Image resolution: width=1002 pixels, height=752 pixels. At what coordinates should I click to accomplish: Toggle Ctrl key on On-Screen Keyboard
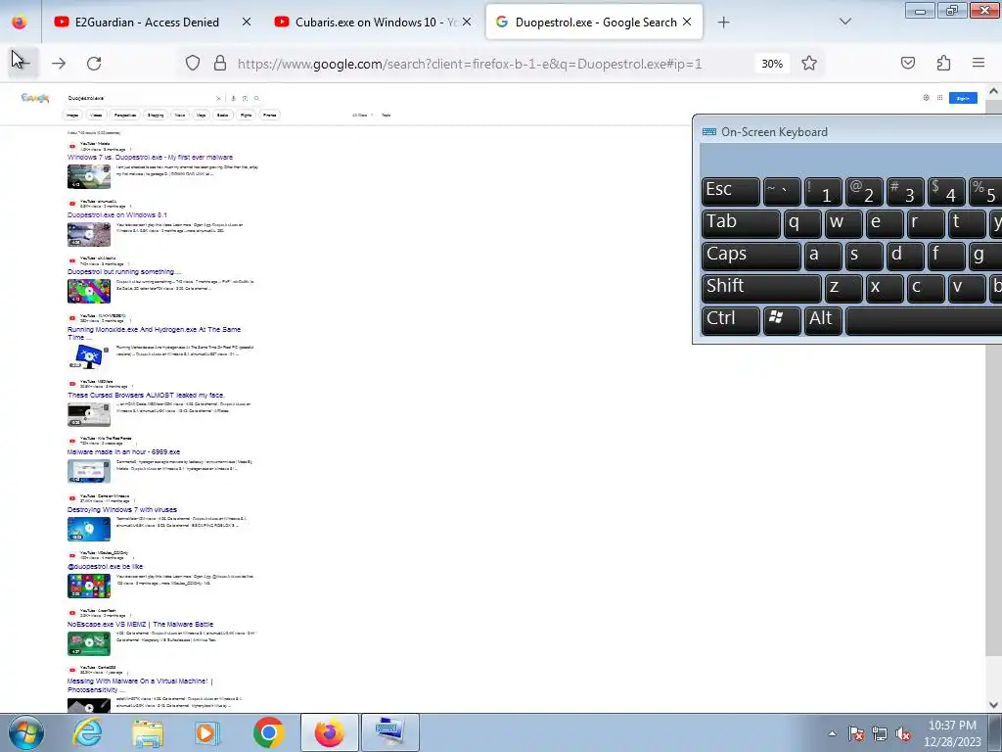[x=730, y=320]
